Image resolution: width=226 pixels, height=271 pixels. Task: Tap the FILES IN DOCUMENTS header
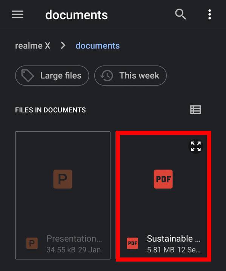click(50, 110)
